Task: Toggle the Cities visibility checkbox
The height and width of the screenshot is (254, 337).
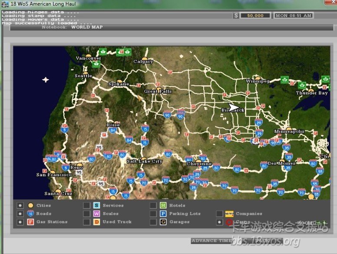Action: (x=20, y=205)
